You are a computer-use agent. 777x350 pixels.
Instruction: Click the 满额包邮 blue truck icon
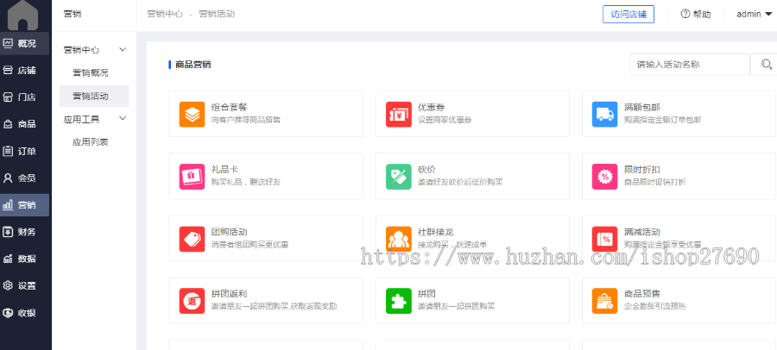coord(604,115)
